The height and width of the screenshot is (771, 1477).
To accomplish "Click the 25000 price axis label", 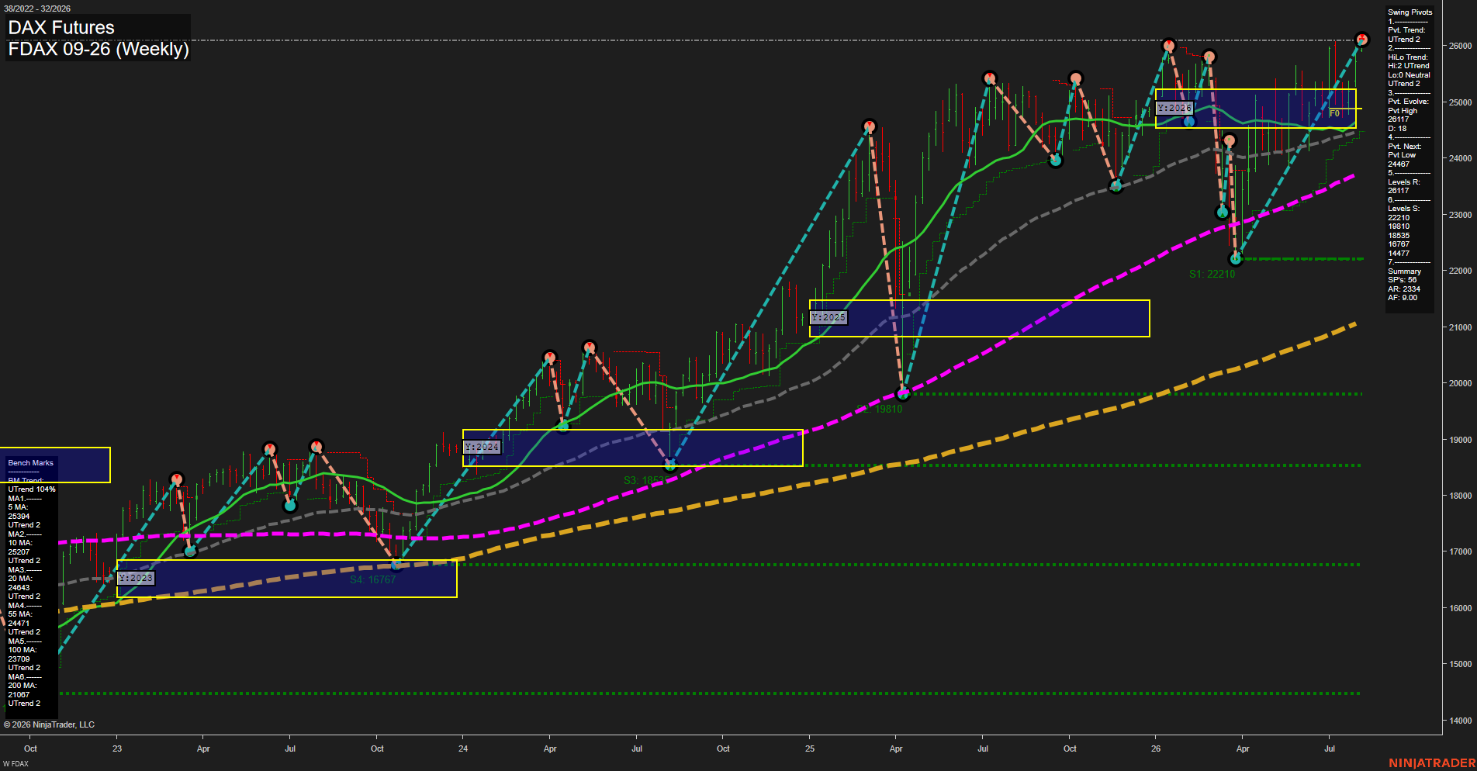I will click(1460, 102).
